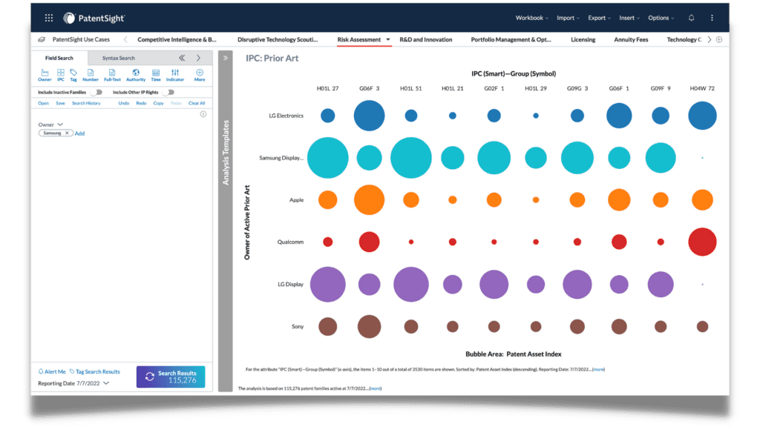
Task: Click the Search Results 115,276 button
Action: point(171,377)
